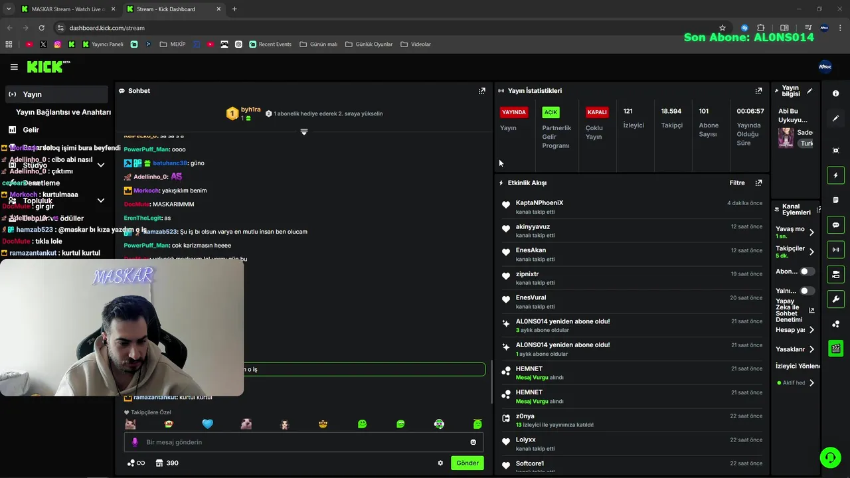Click the YAYINDA status badge
Image resolution: width=850 pixels, height=478 pixels.
[x=514, y=112]
